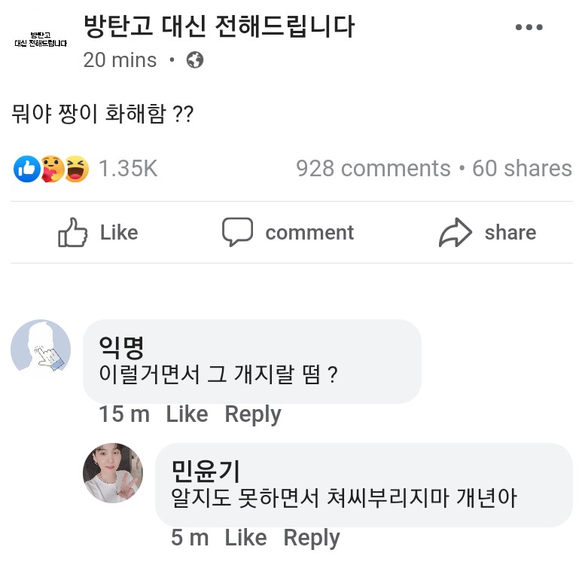Click the 20 mins post timestamp
Image resolution: width=582 pixels, height=562 pixels.
120,60
